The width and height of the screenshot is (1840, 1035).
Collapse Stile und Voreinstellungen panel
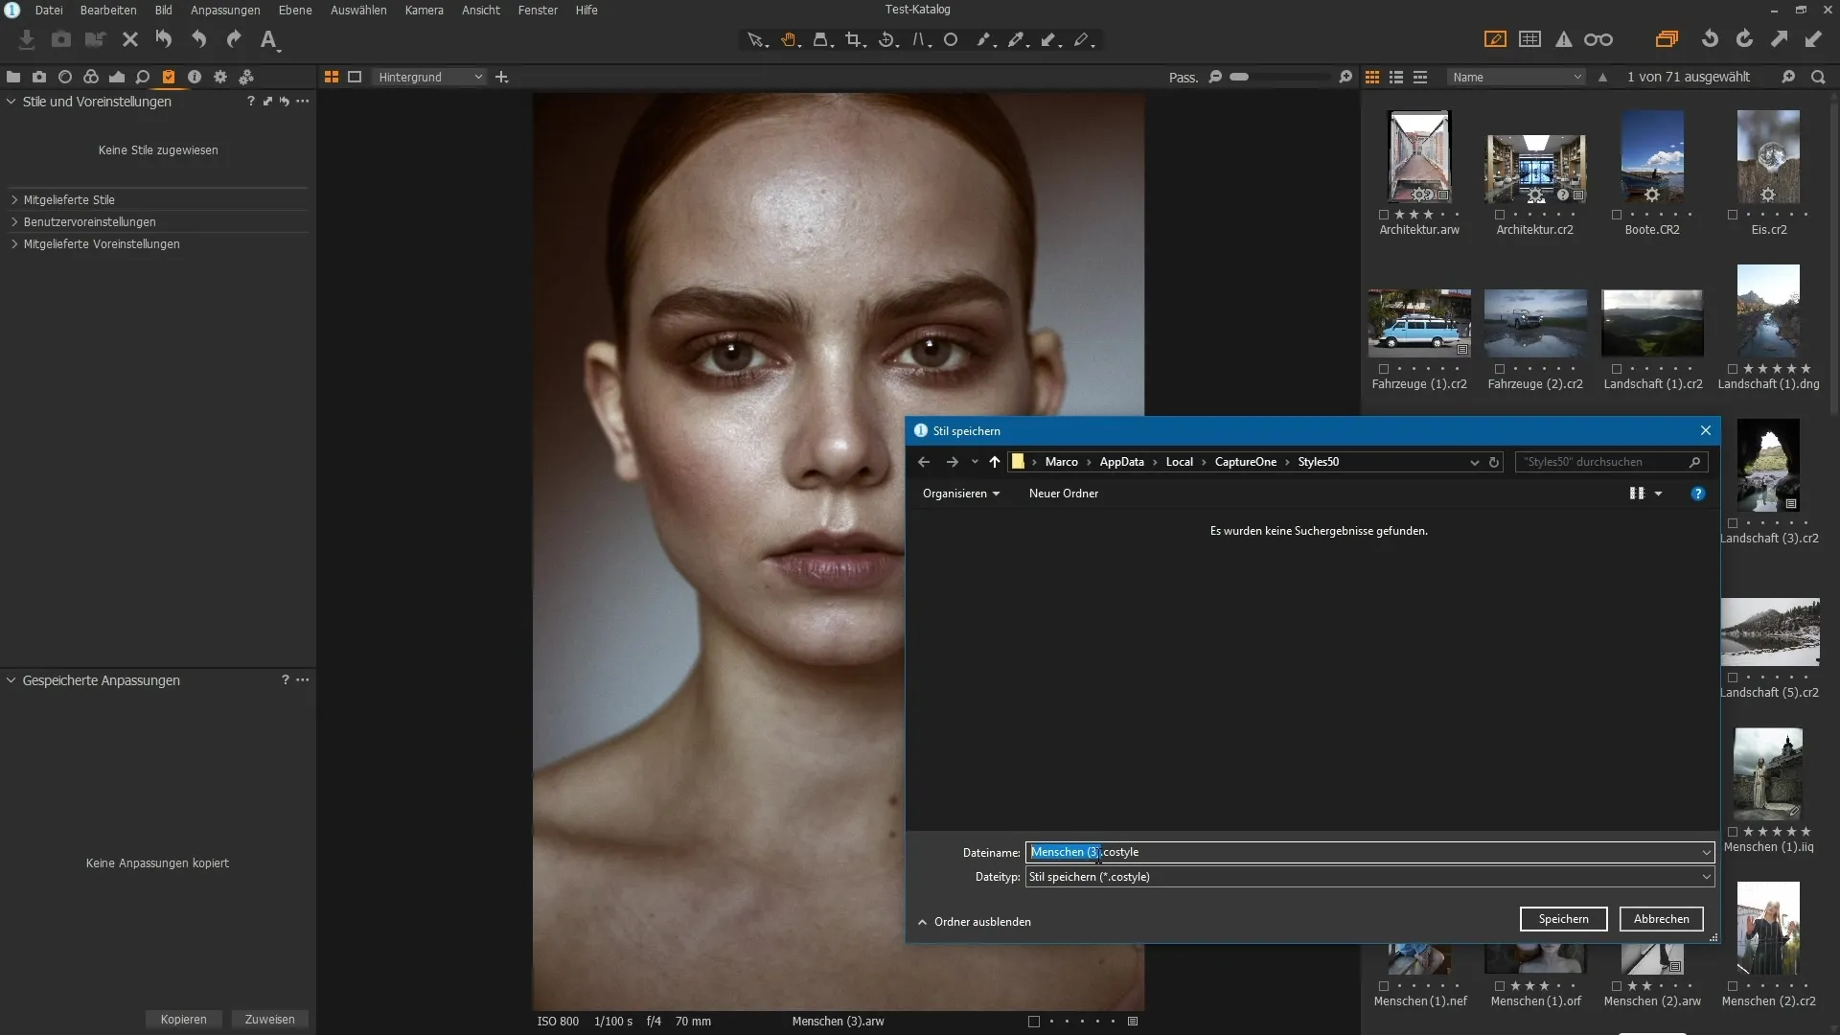(11, 102)
